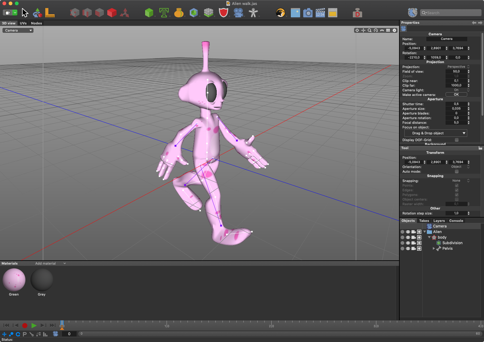484x342 pixels.
Task: Hide the Alien object with its eye toggle
Action: [x=408, y=232]
